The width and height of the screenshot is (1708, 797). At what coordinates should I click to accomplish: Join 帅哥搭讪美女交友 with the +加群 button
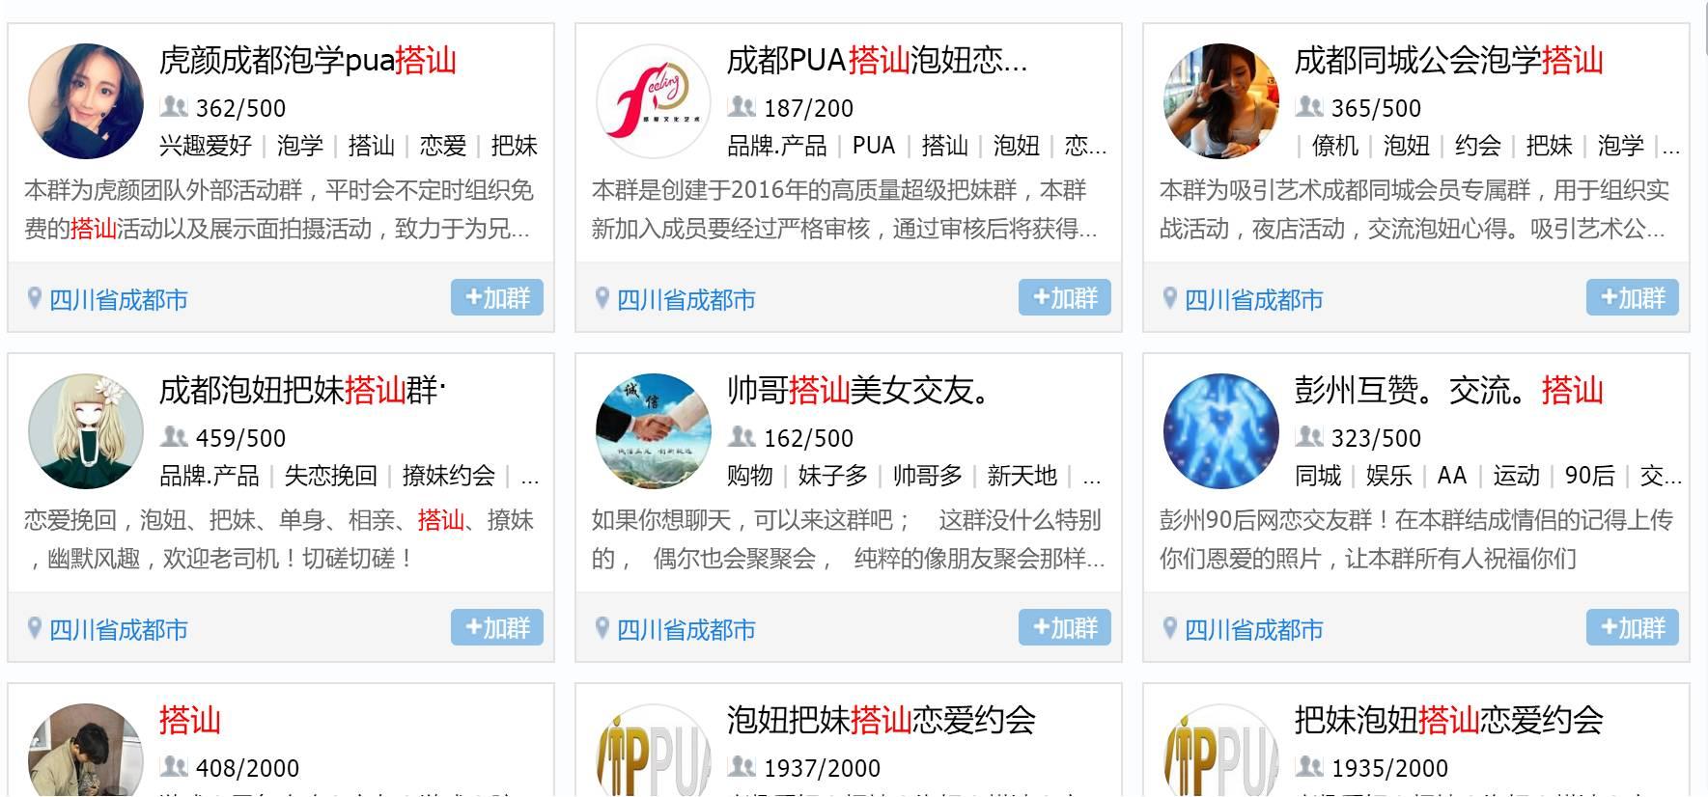(1065, 627)
